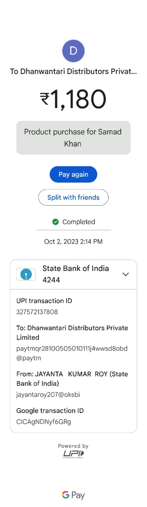Click the Powered by text

73,446
